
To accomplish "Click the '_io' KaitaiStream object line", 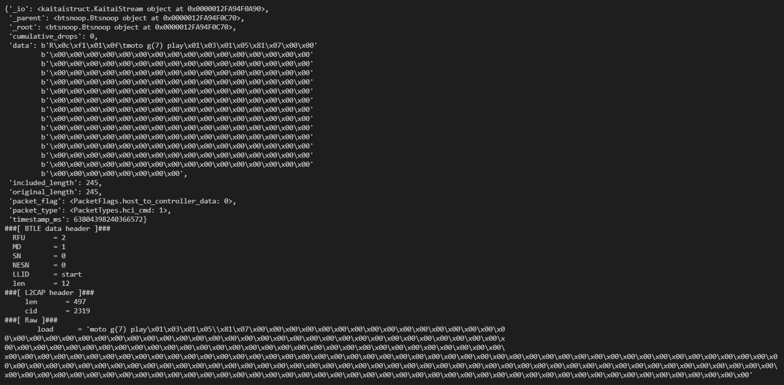I will tap(137, 9).
